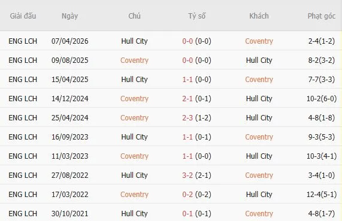Open the 1-1 score on 11/03/2023

click(x=187, y=156)
